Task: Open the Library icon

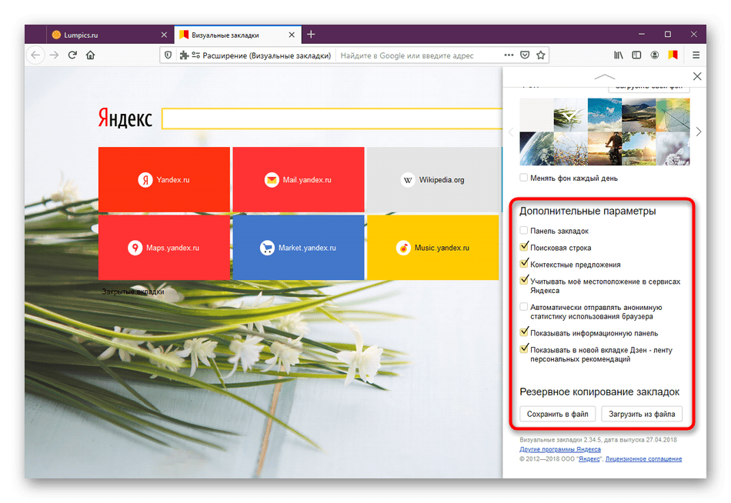Action: (x=619, y=55)
